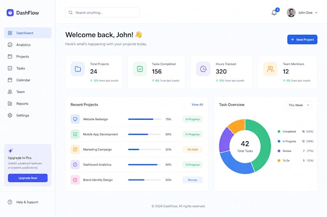Click the DashFlow logo icon
Image resolution: width=327 pixels, height=217 pixels.
tap(10, 12)
